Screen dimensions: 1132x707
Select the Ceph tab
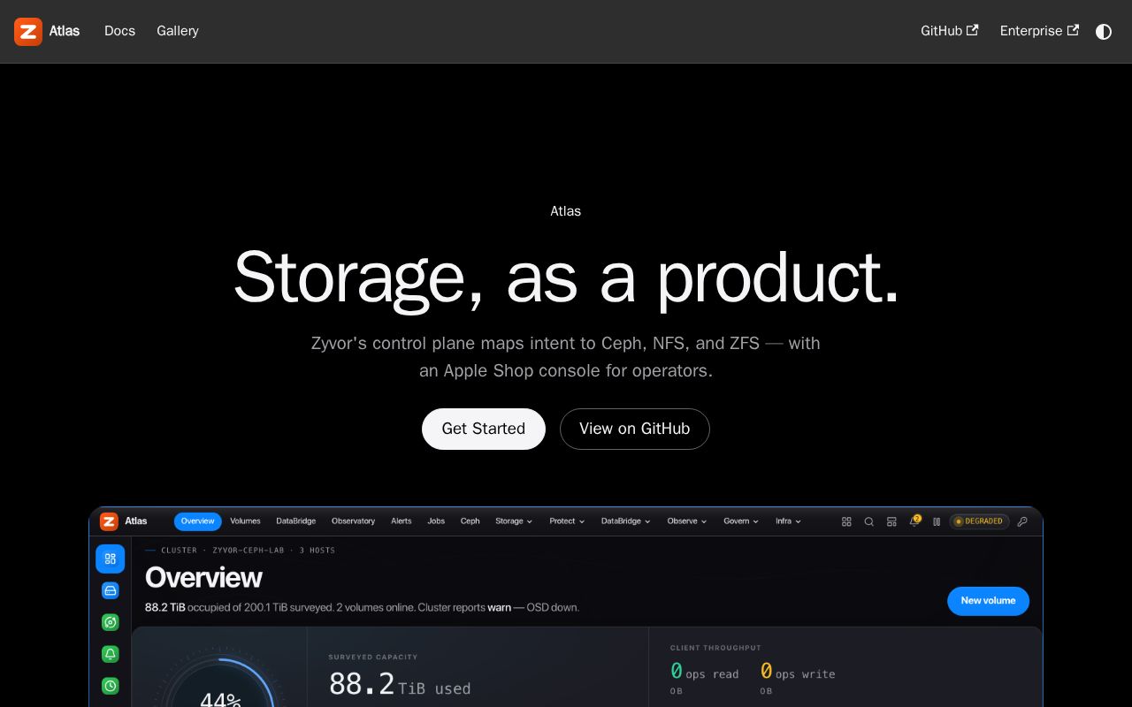[x=470, y=521]
